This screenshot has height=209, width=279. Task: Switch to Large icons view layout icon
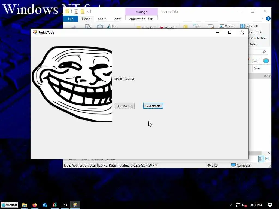click(x=267, y=159)
